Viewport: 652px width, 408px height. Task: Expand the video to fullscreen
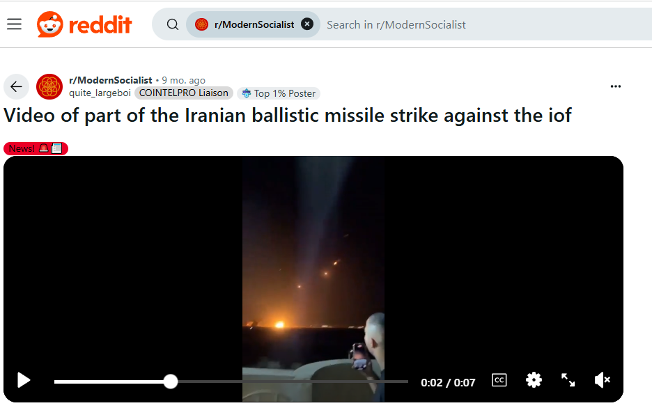(x=568, y=379)
